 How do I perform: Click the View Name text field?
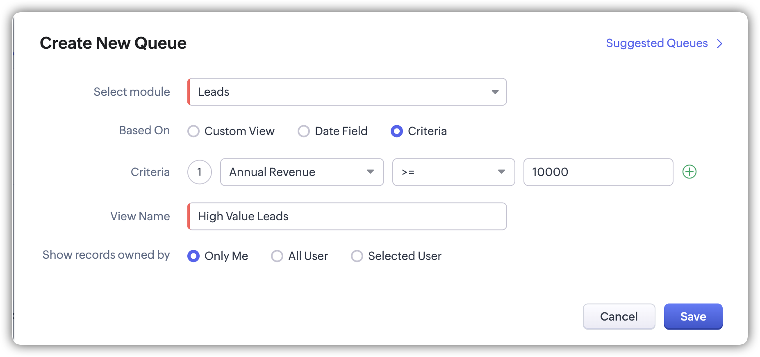347,216
